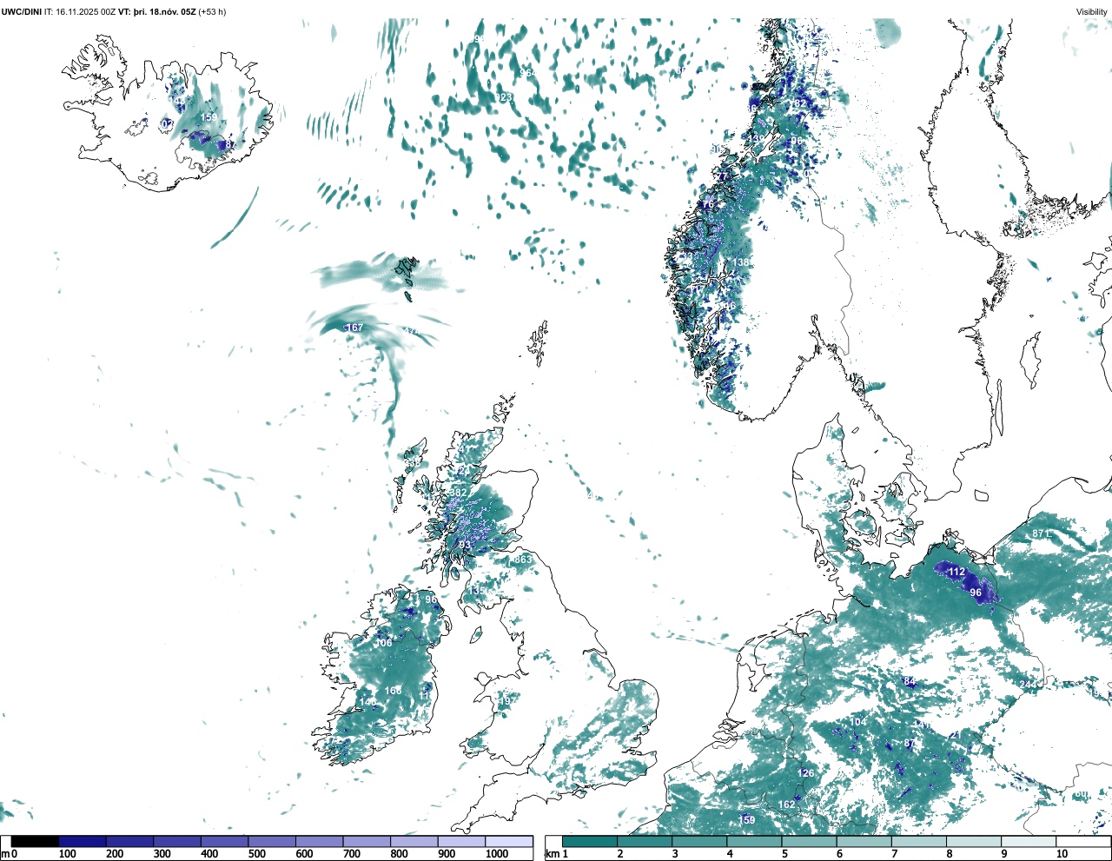This screenshot has width=1112, height=861.
Task: Select the palest lavender swatch after 1000 m
Action: (x=509, y=841)
